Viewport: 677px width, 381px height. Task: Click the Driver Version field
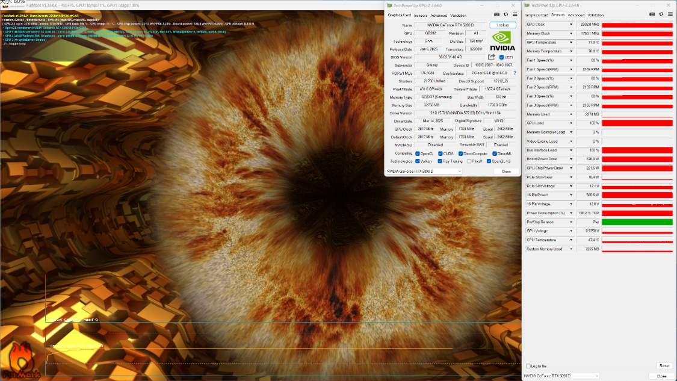[x=465, y=113]
